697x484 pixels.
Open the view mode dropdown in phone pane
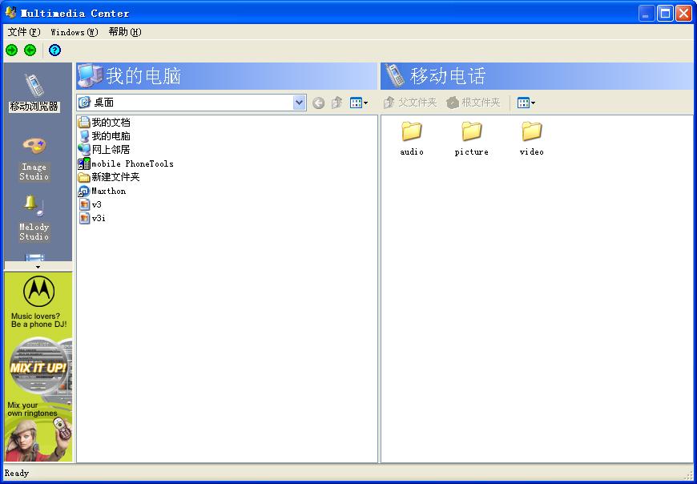(x=526, y=103)
